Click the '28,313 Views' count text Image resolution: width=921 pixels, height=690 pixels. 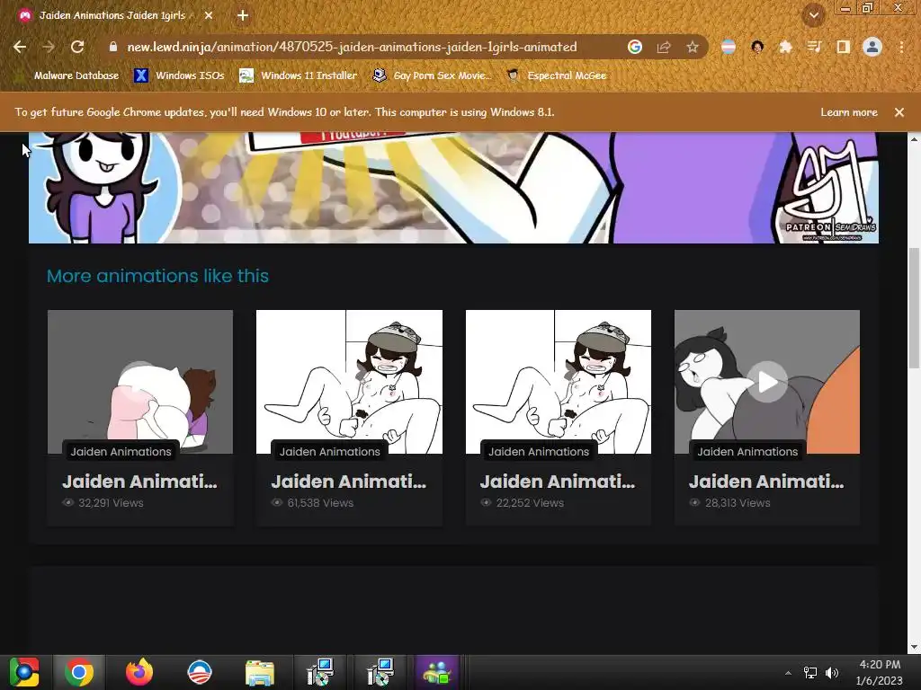click(738, 503)
